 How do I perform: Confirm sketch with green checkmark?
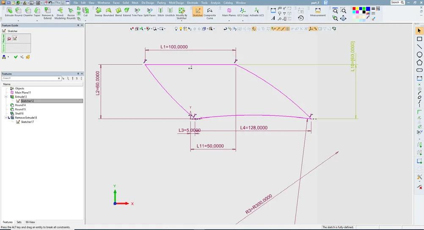coord(16,57)
